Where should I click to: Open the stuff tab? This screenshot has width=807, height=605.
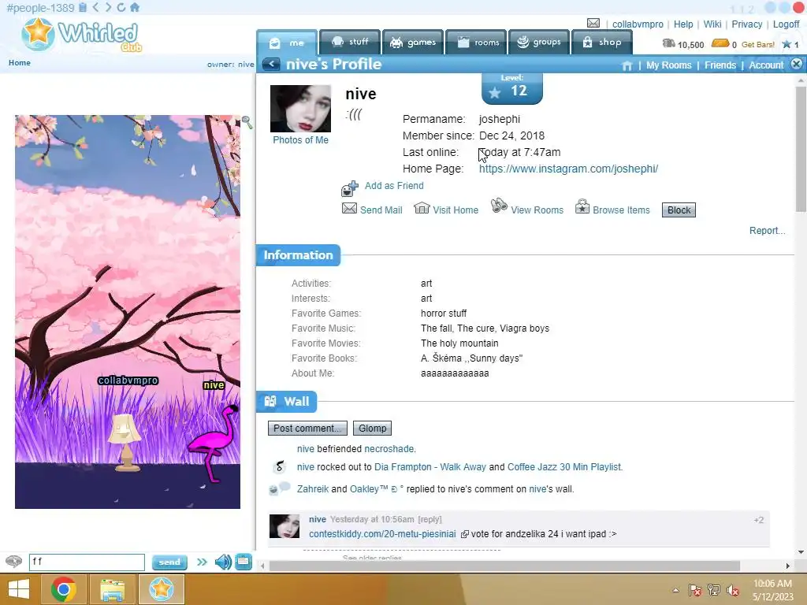click(350, 43)
